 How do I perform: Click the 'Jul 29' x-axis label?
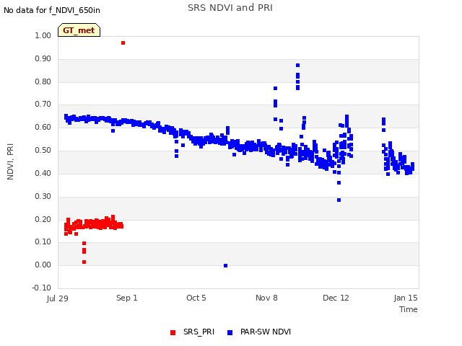pyautogui.click(x=58, y=298)
